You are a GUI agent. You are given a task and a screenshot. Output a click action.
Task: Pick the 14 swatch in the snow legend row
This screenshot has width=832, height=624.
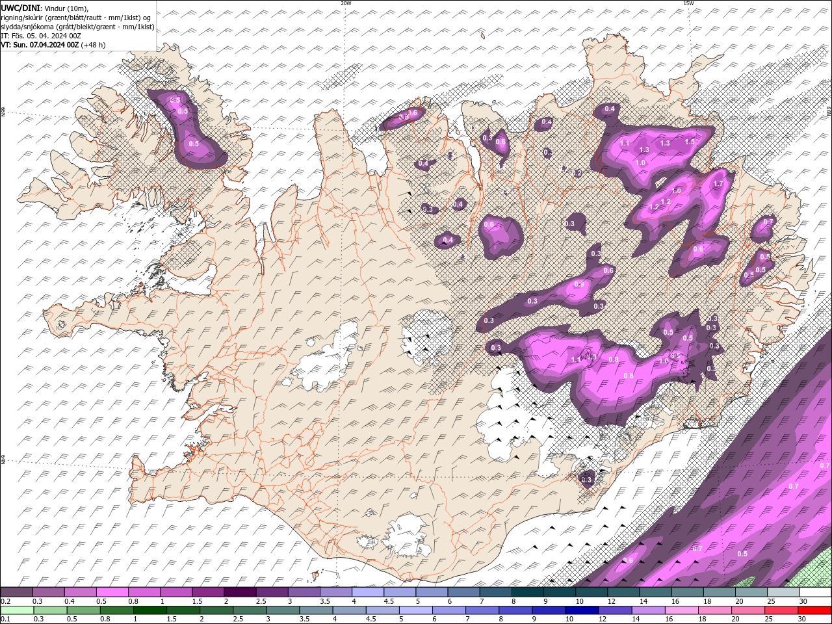click(655, 592)
